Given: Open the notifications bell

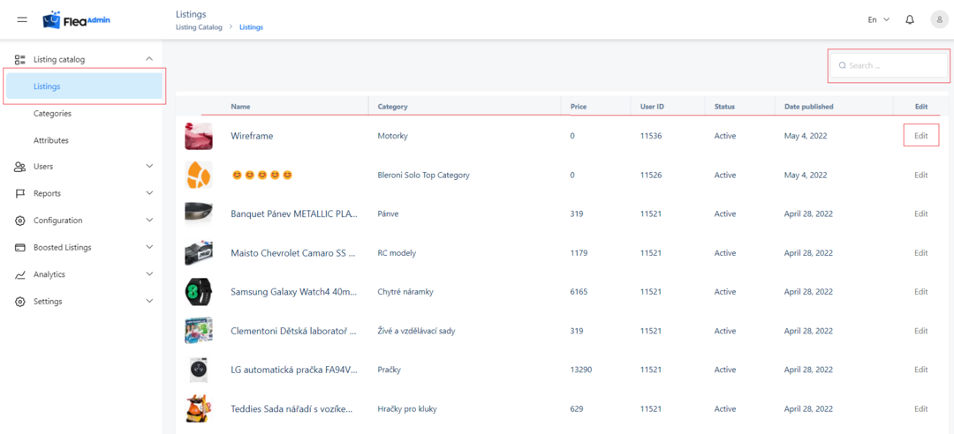Looking at the screenshot, I should (910, 19).
